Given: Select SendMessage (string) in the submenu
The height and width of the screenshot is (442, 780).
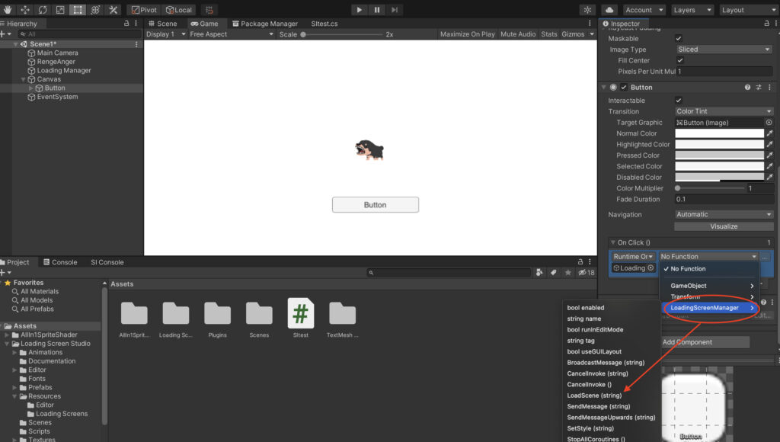Looking at the screenshot, I should (x=599, y=406).
